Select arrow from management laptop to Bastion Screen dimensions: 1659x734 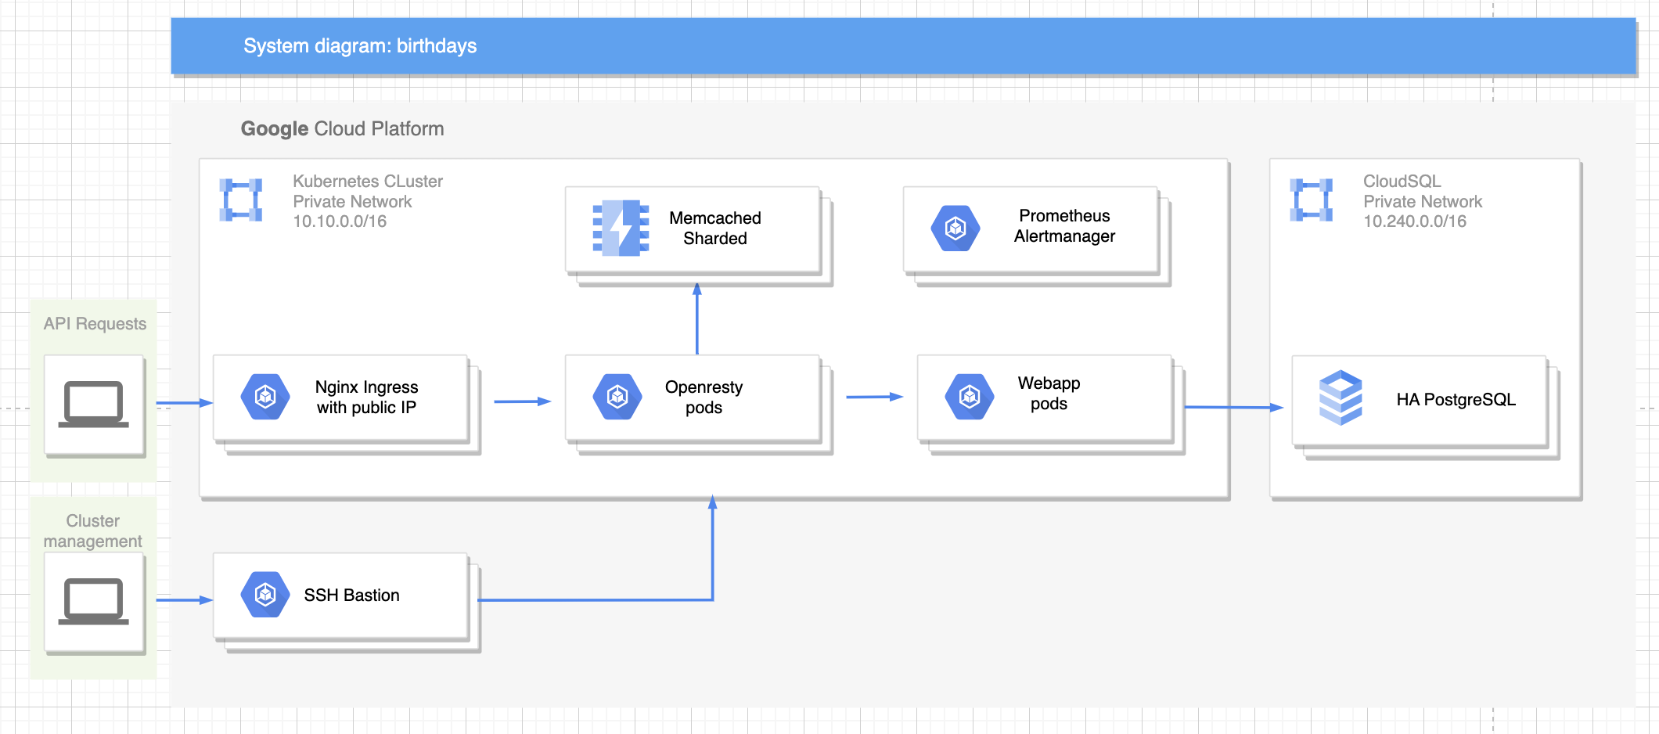click(x=185, y=600)
